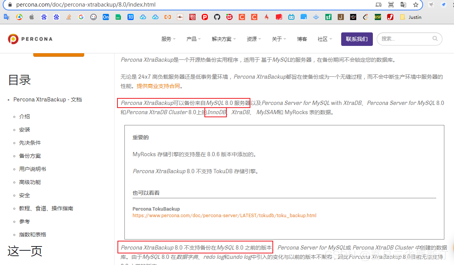
Task: Click the translate page icon in address bar
Action: [403, 5]
